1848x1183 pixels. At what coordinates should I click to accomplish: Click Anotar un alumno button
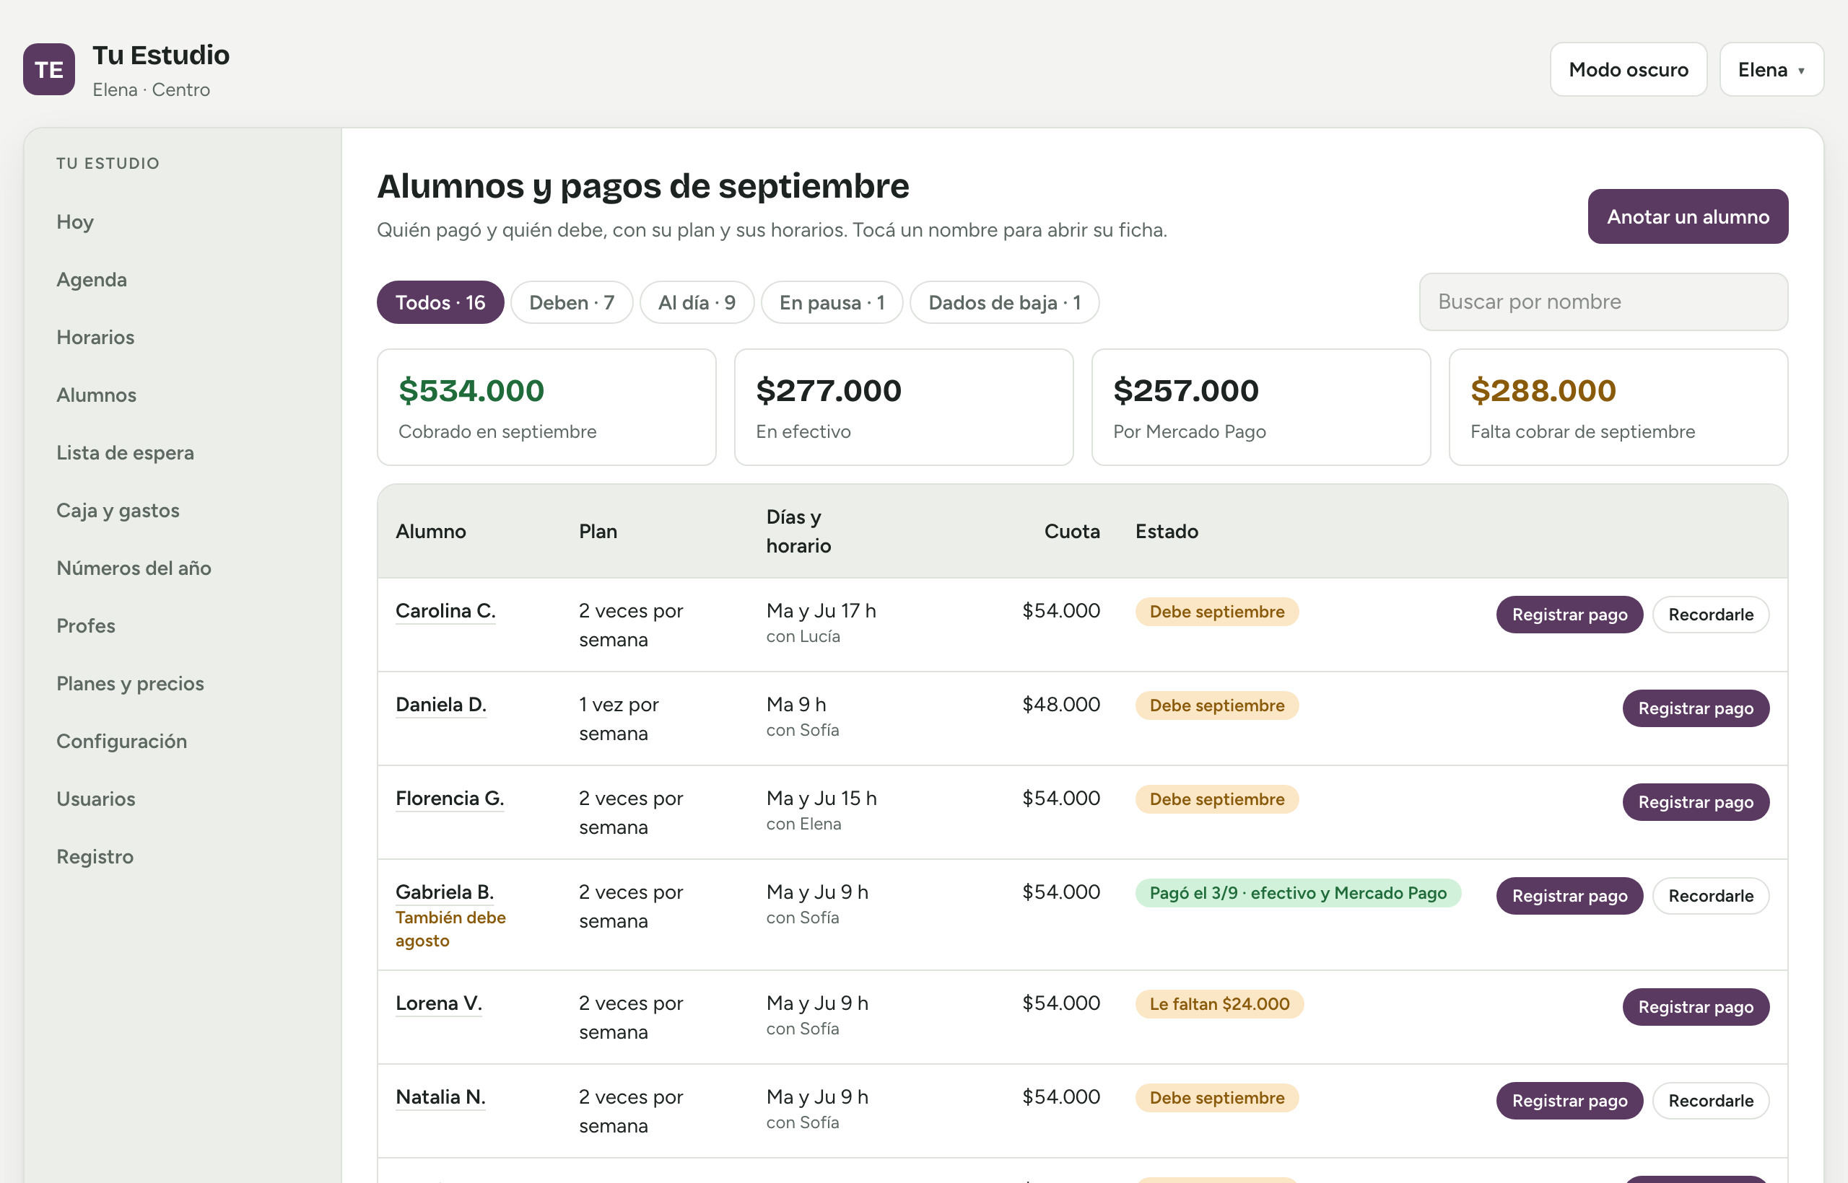click(1688, 216)
